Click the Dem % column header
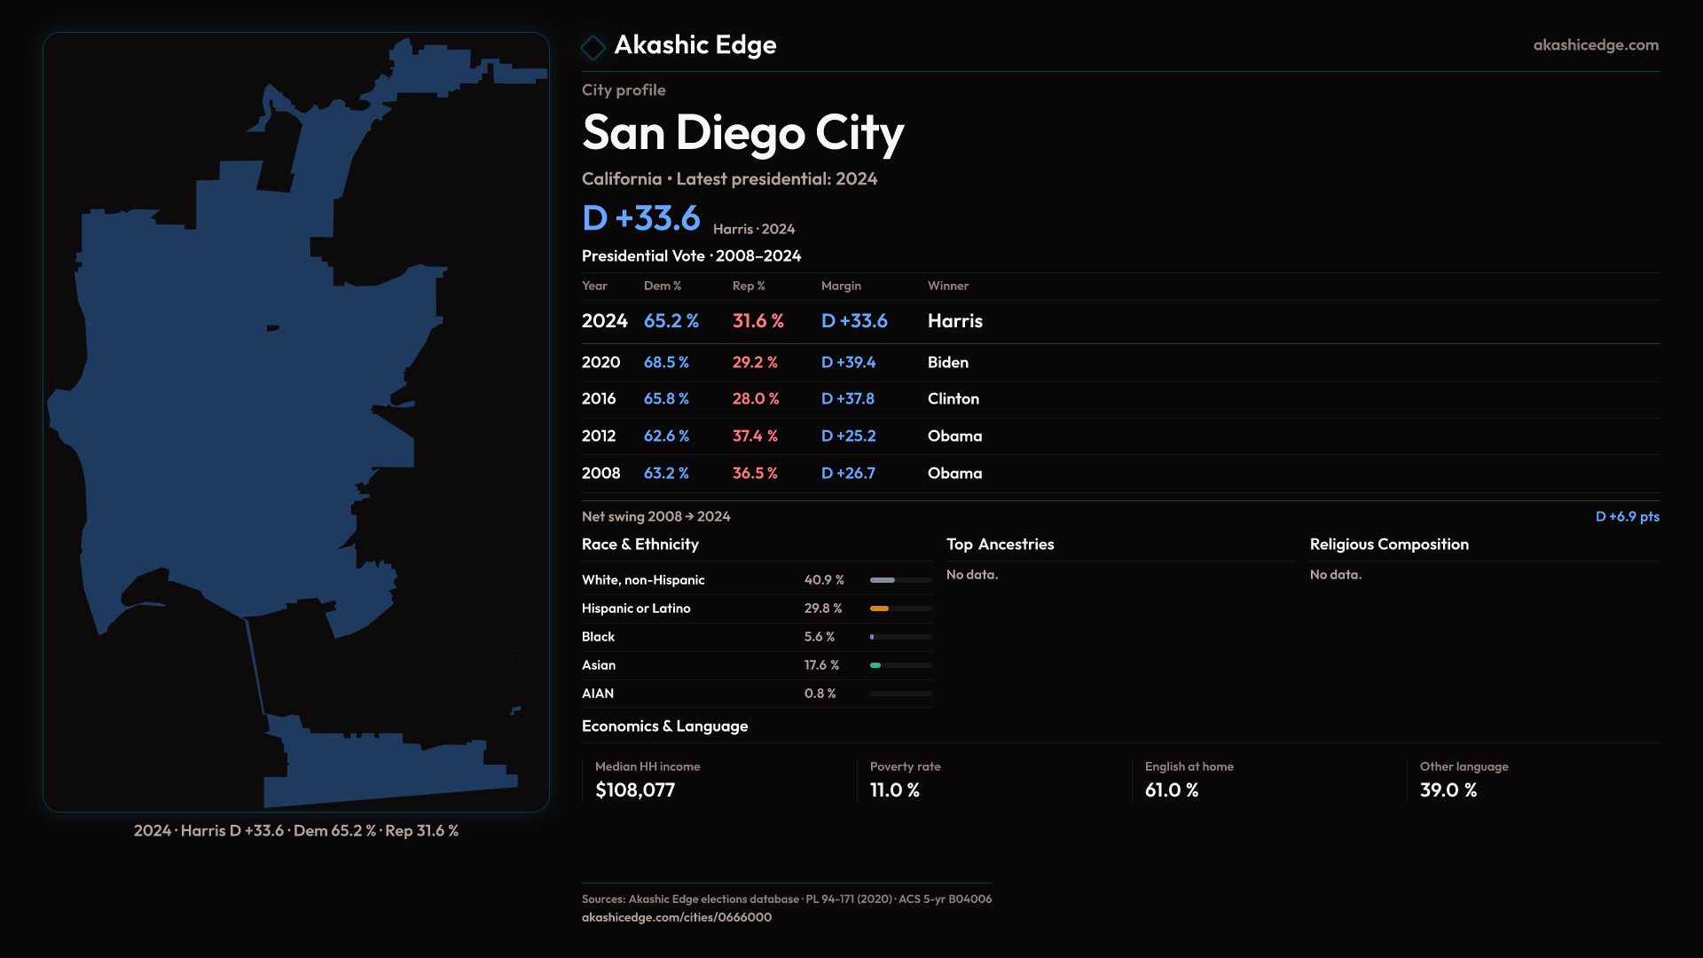This screenshot has height=958, width=1703. pyautogui.click(x=662, y=286)
